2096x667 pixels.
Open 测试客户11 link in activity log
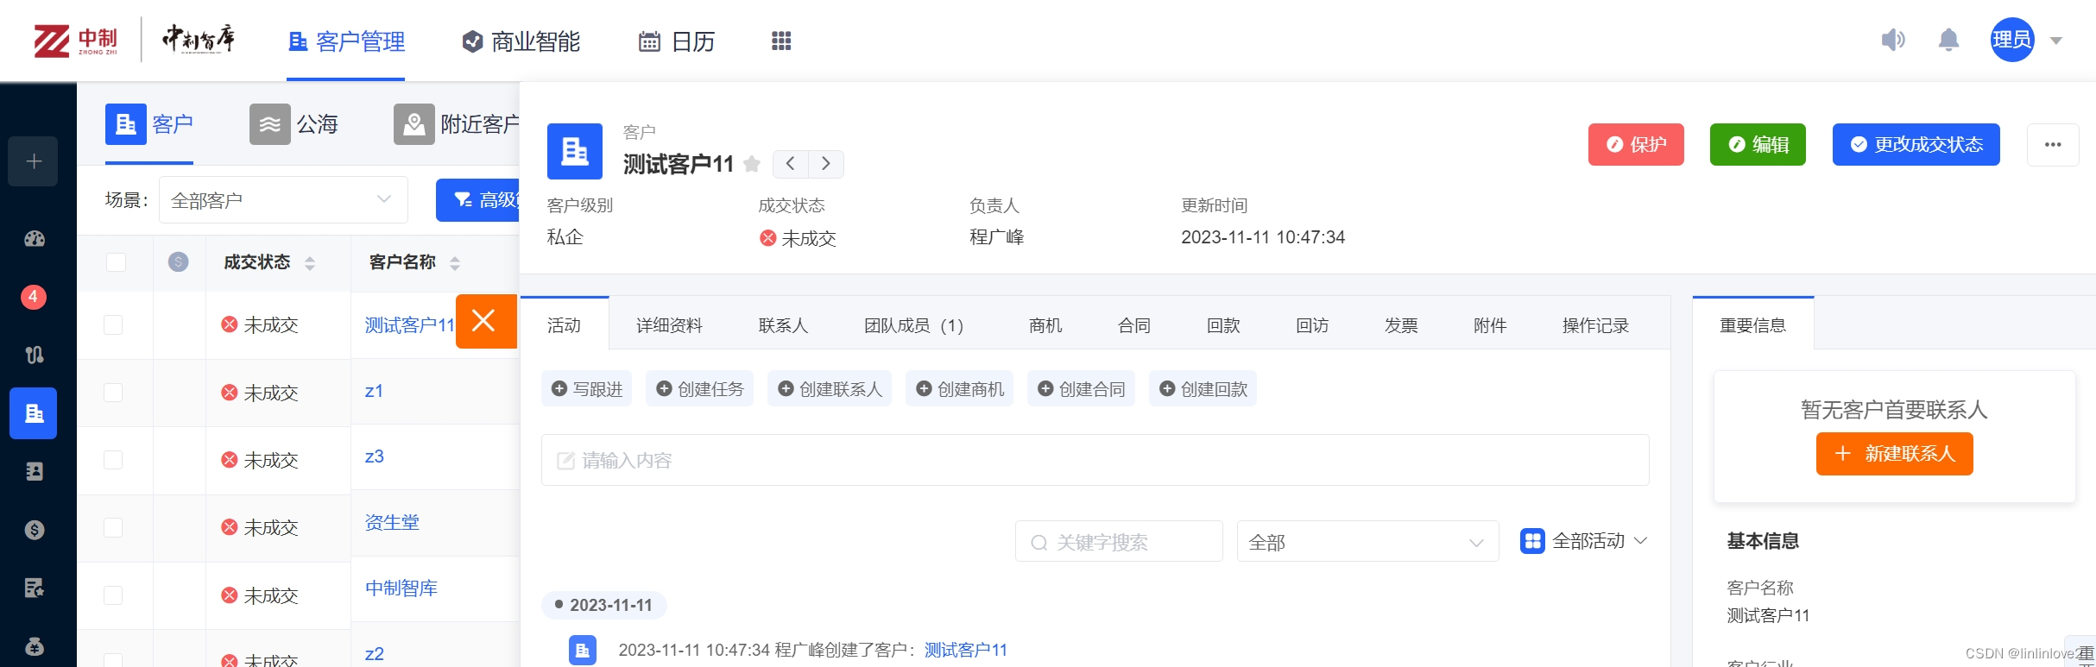pos(966,650)
